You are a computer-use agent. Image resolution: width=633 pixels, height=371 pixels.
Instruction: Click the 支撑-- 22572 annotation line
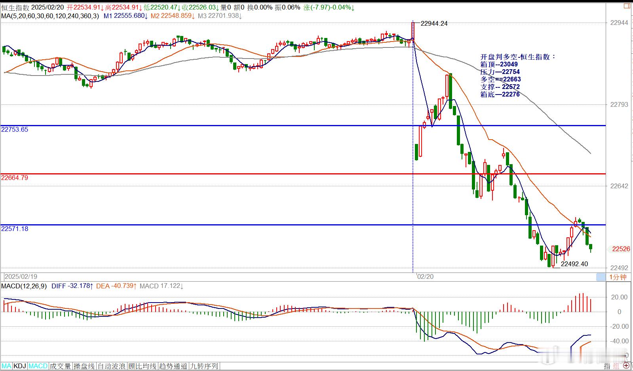500,87
